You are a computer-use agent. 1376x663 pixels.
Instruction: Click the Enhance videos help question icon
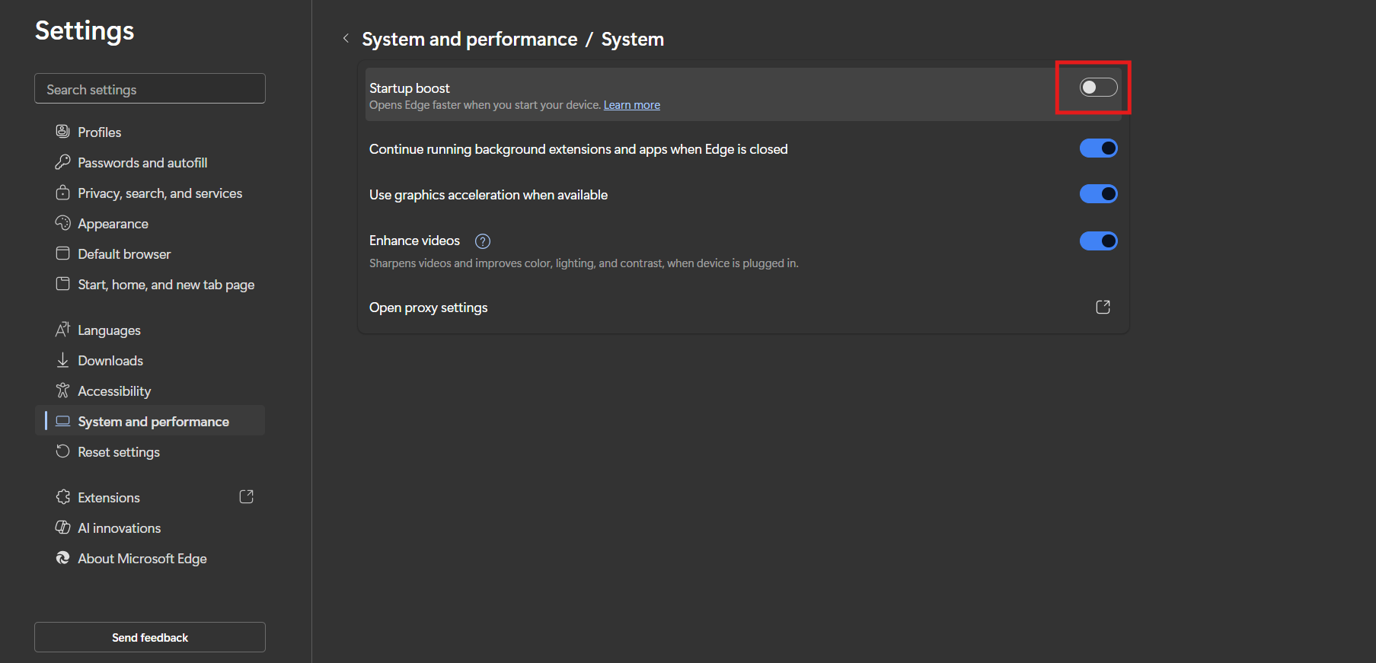tap(483, 241)
